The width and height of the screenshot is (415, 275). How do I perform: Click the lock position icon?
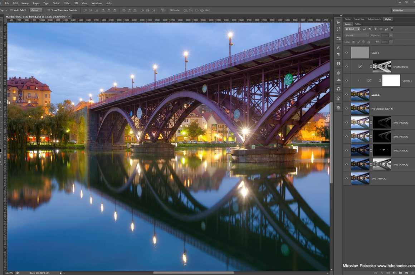(364, 42)
